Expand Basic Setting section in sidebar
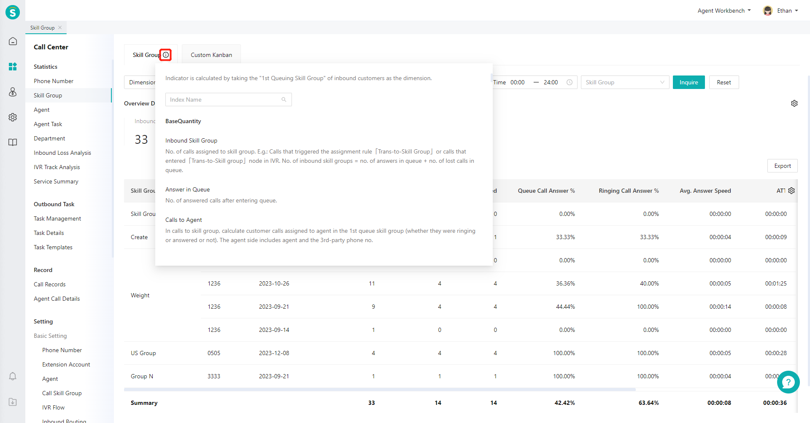Screen dimensions: 810x423 (x=50, y=336)
